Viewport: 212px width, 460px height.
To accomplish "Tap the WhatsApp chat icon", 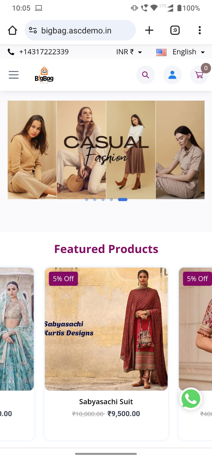I will pos(191,398).
